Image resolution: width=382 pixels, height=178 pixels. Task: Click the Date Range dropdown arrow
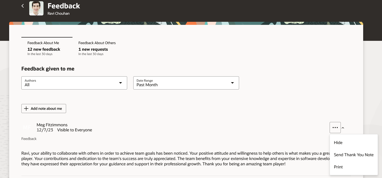[232, 83]
